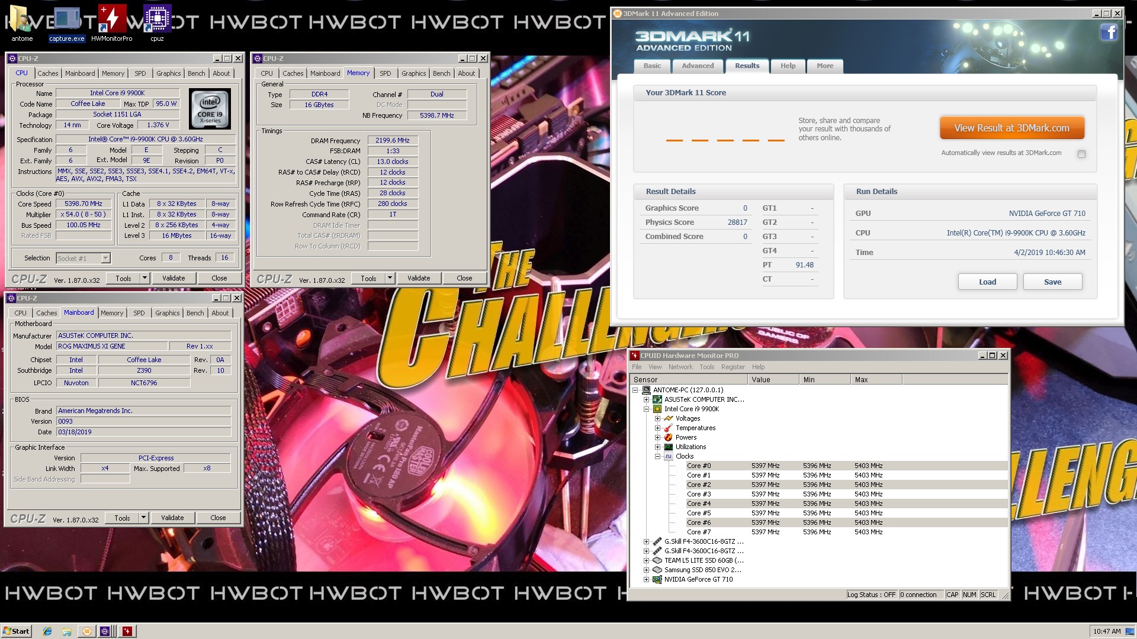
Task: Click the ANTOME-PC computer icon in HWMonitor
Action: [x=646, y=390]
